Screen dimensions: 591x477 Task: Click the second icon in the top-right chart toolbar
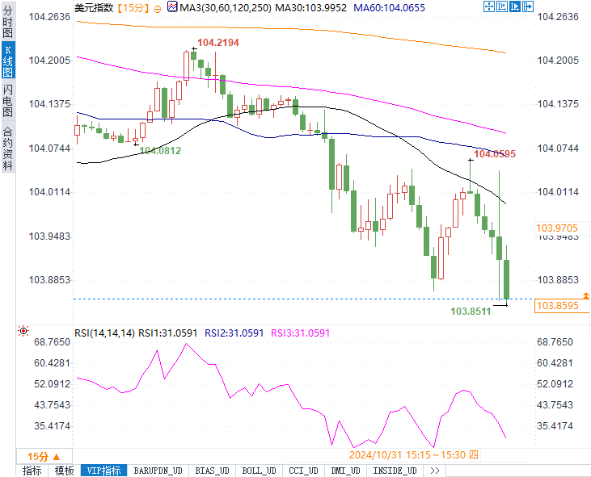pyautogui.click(x=502, y=6)
